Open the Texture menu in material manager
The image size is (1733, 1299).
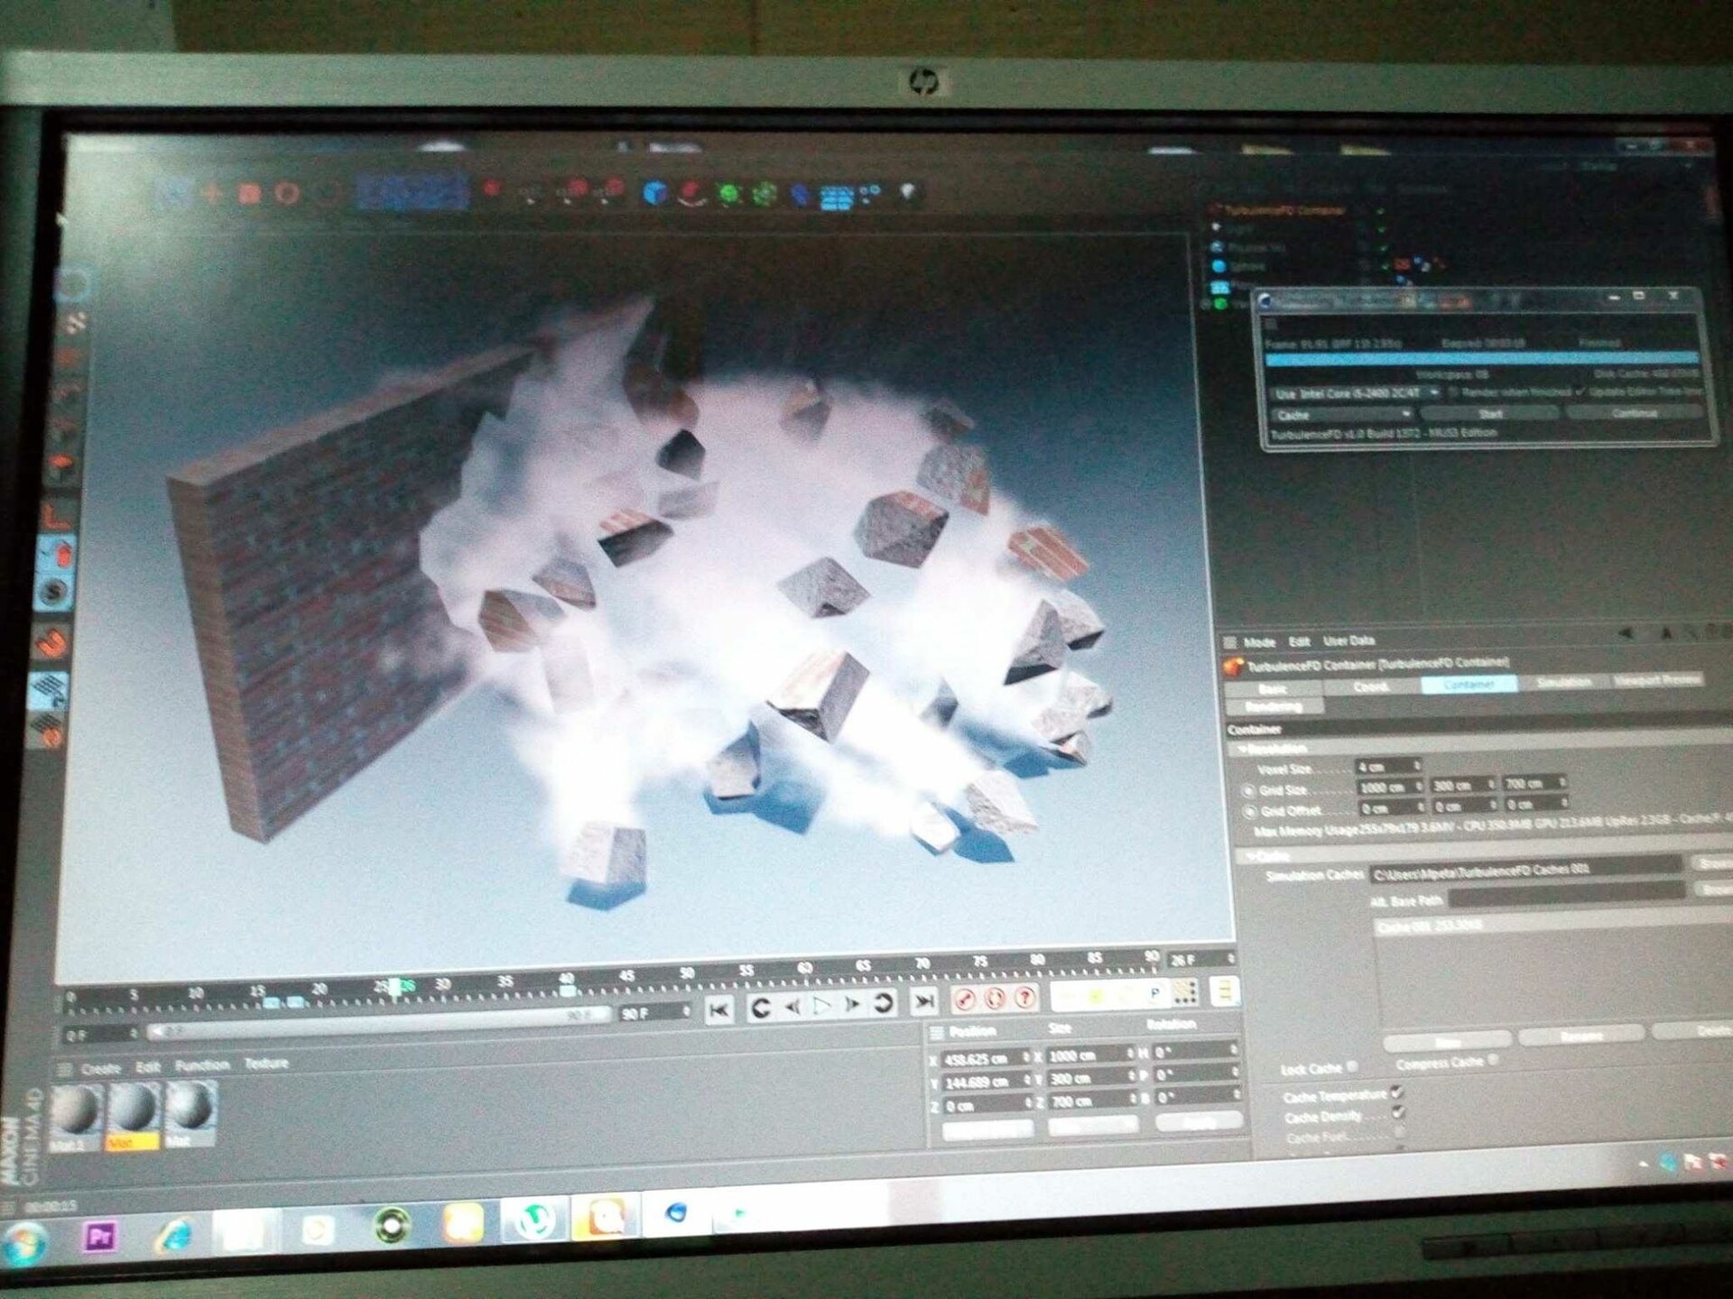tap(266, 1064)
